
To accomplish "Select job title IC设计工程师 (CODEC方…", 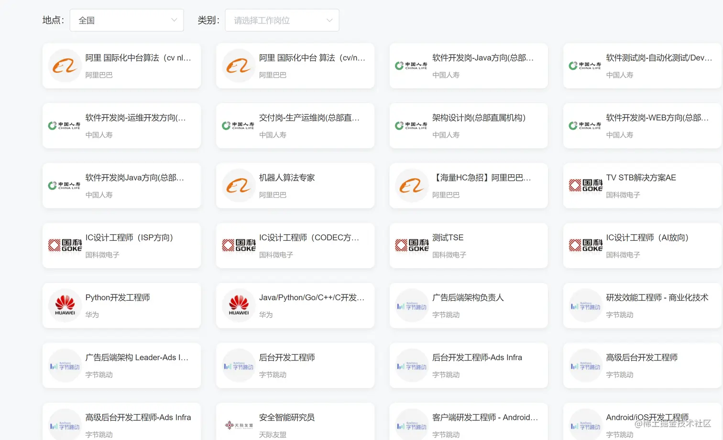I will click(x=309, y=237).
